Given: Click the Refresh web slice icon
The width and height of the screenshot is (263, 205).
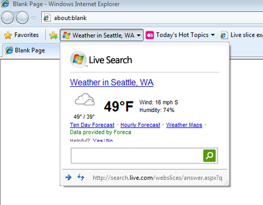Looking at the screenshot, I should coord(81,177).
